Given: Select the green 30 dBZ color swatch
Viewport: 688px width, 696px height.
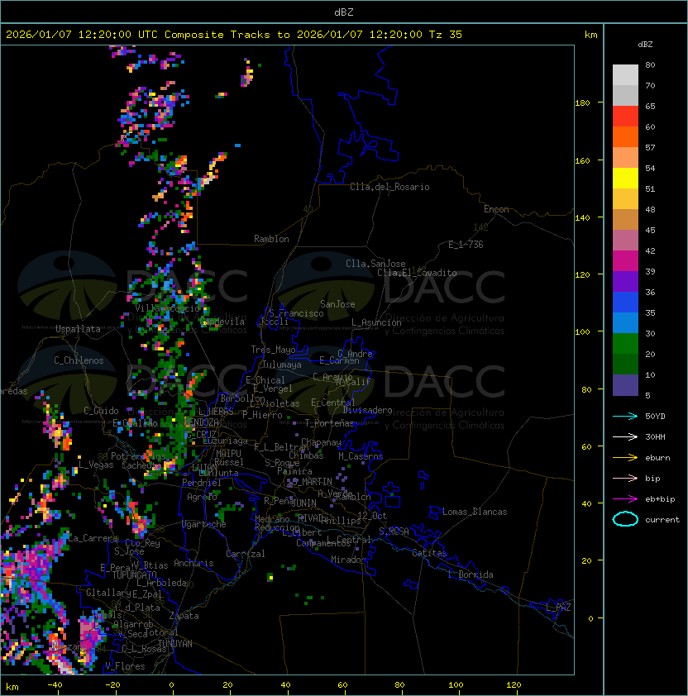Looking at the screenshot, I should pos(625,344).
